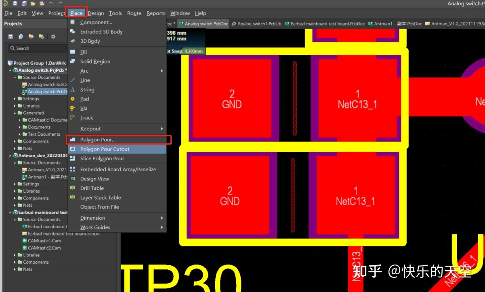Viewport: 485px width, 292px height.
Task: Collapse the Analog switch.PrjPcb project node
Action: point(10,70)
